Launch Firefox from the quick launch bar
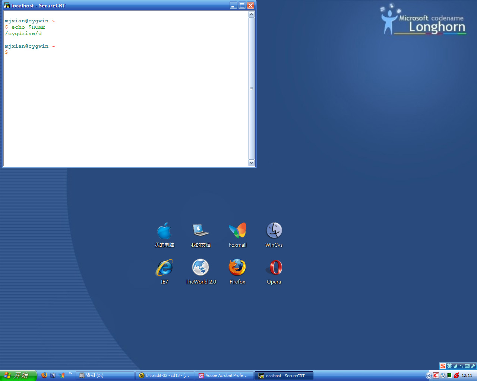 44,375
